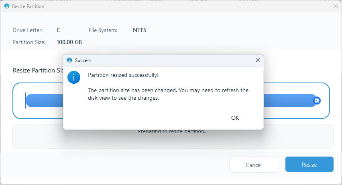Click the drive letter C value
Screen dimensions: 342x185
point(59,30)
